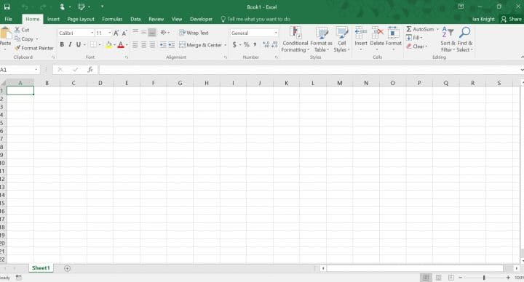Select the Sheet1 tab
Screen dimensions: 524x282
41,268
